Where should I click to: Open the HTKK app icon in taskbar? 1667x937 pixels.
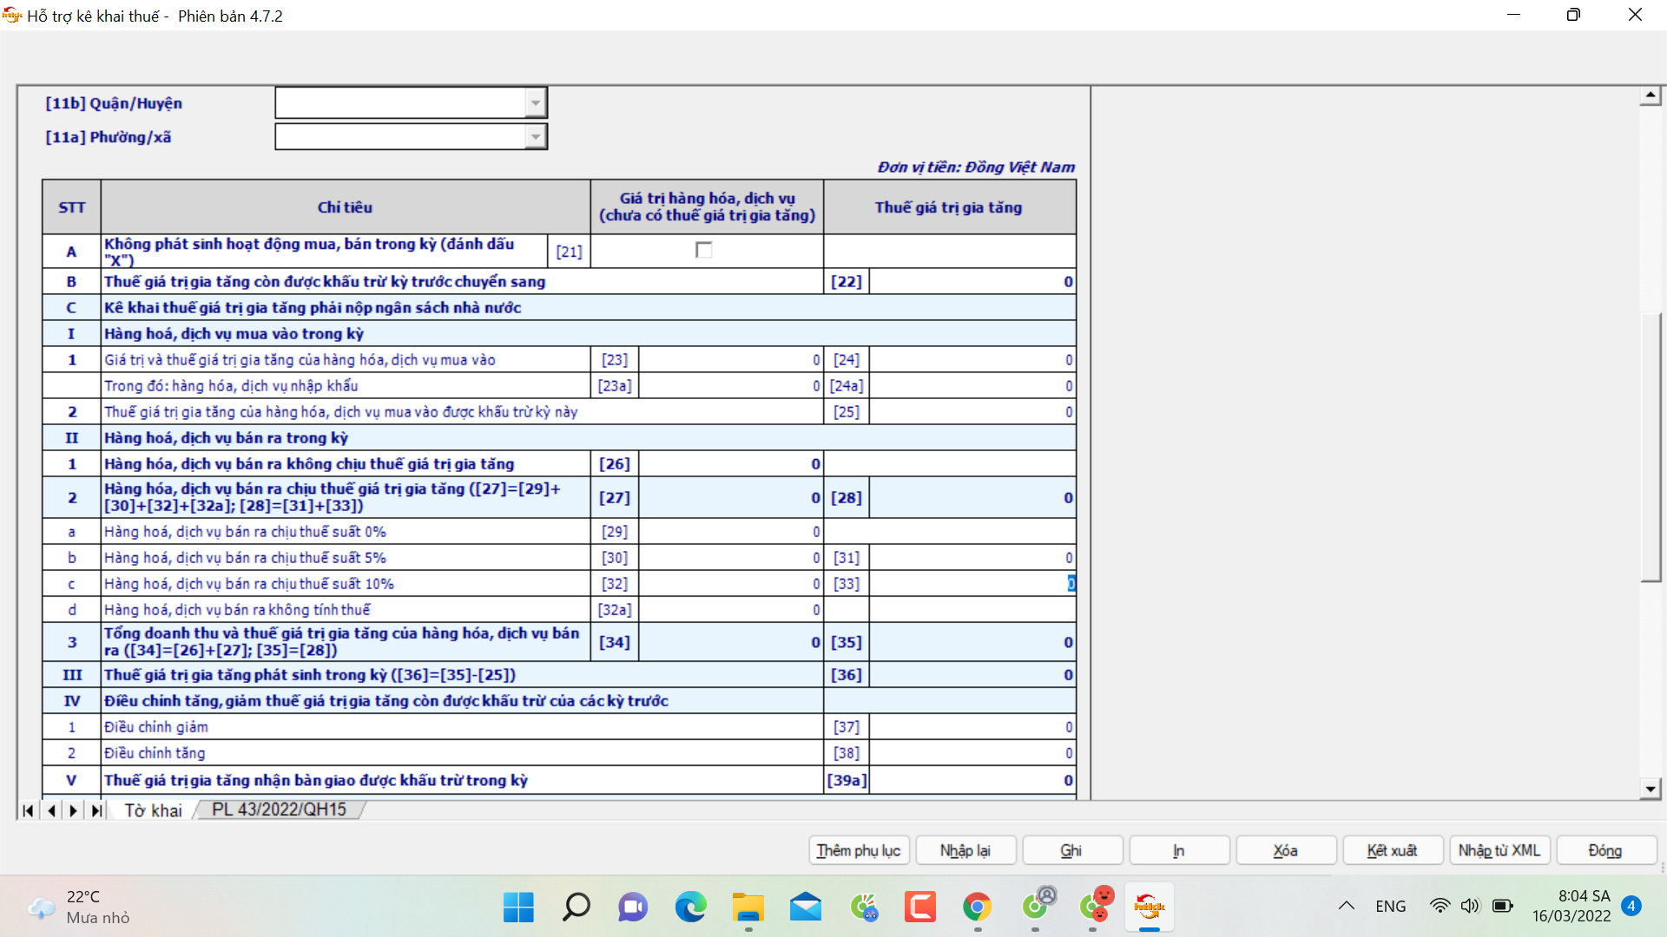pyautogui.click(x=1149, y=908)
